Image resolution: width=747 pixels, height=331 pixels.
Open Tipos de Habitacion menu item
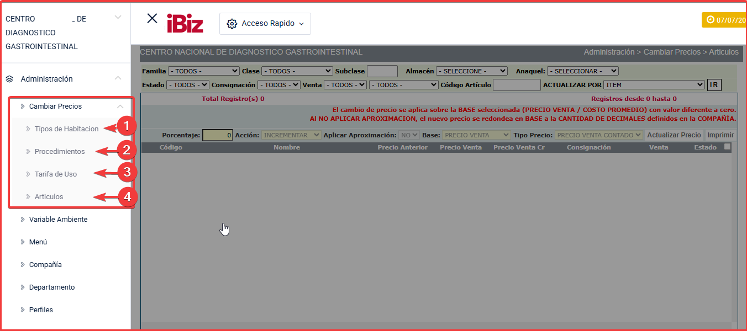point(66,129)
